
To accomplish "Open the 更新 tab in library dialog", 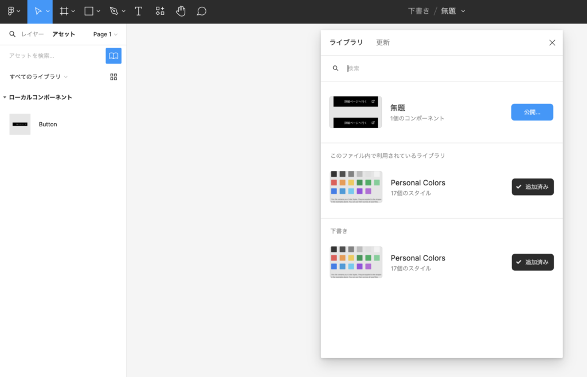I will [x=382, y=42].
